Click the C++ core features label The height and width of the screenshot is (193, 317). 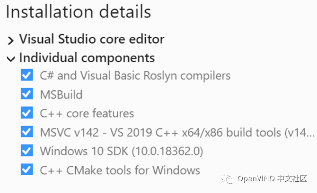point(87,113)
